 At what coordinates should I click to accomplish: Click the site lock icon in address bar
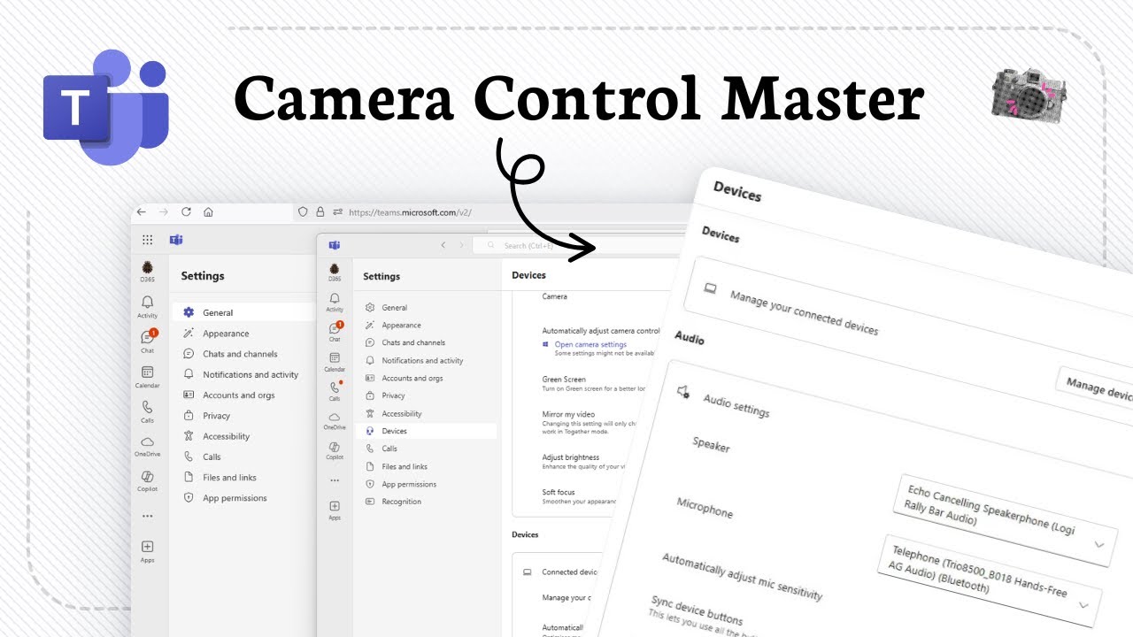click(x=320, y=212)
